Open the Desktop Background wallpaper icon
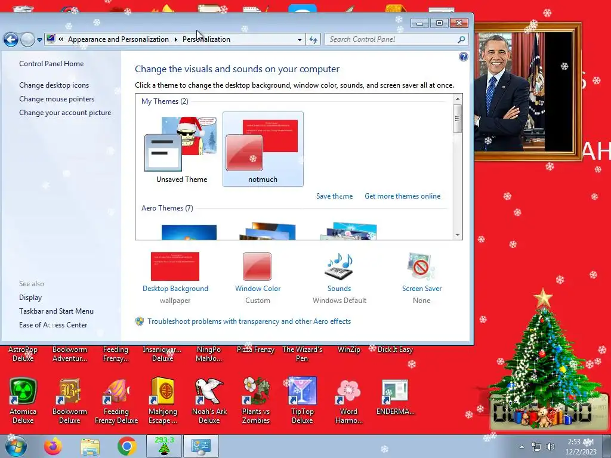The width and height of the screenshot is (611, 458). tap(175, 267)
